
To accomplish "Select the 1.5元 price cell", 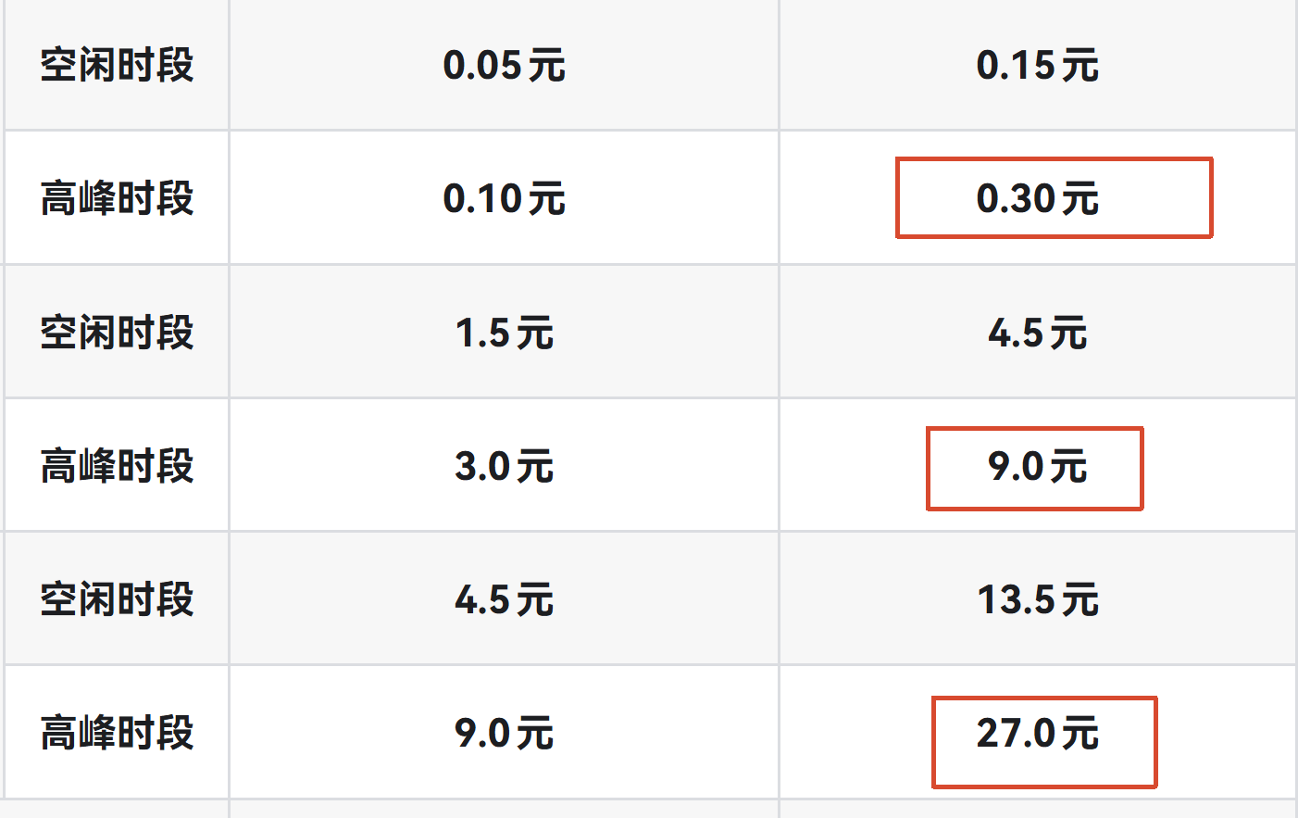I will pos(504,333).
